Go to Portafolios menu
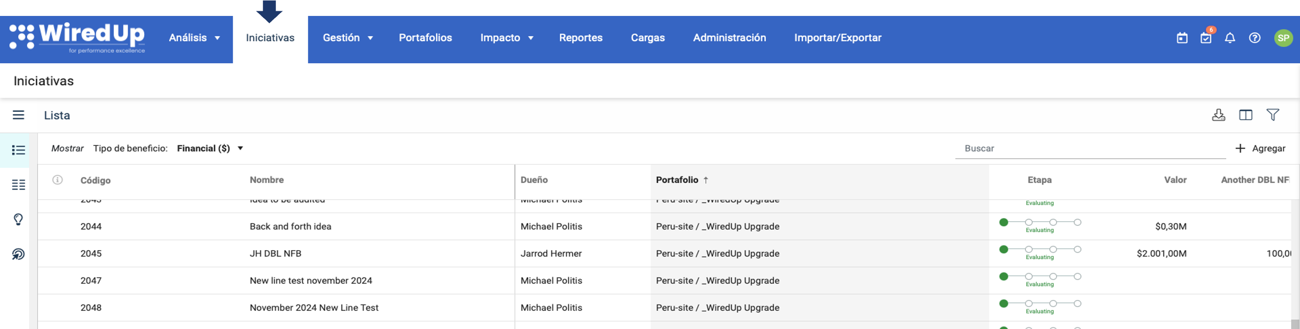1300x329 pixels. (x=425, y=38)
